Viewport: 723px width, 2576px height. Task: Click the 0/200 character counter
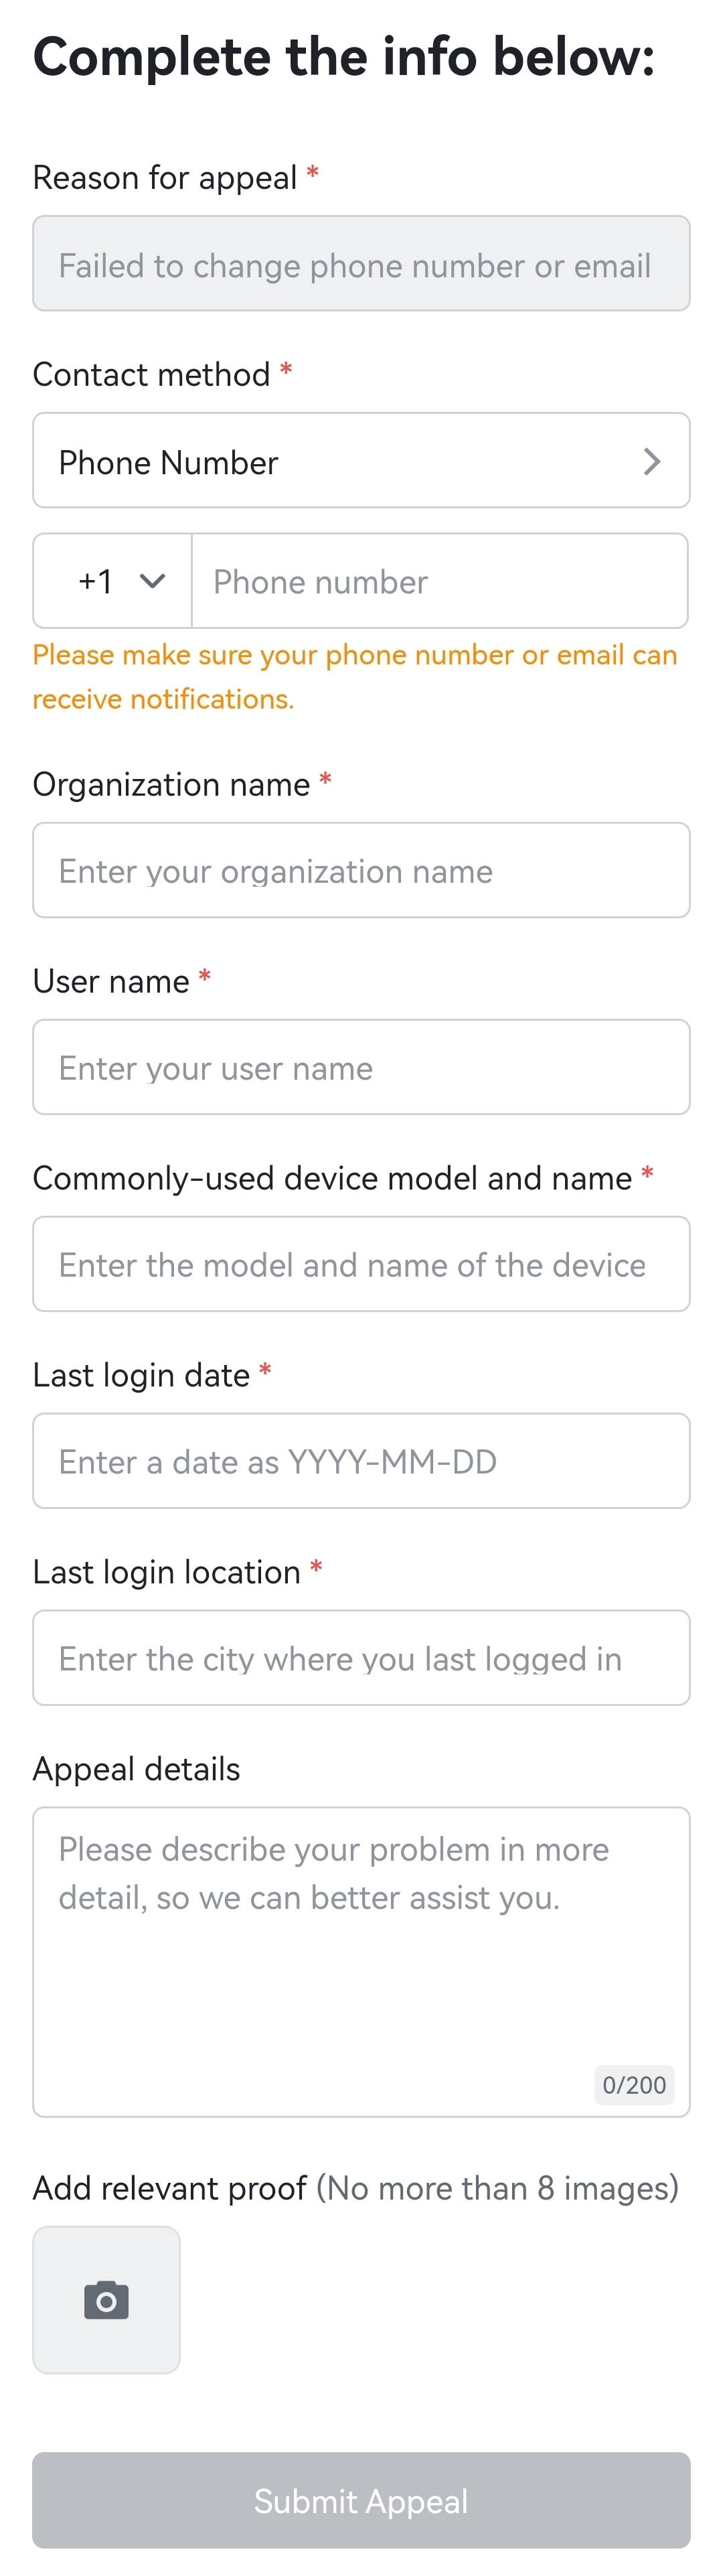(634, 2085)
